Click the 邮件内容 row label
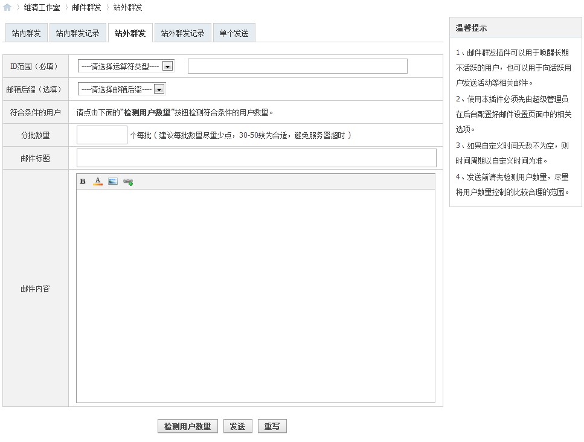Image resolution: width=584 pixels, height=442 pixels. [36, 289]
